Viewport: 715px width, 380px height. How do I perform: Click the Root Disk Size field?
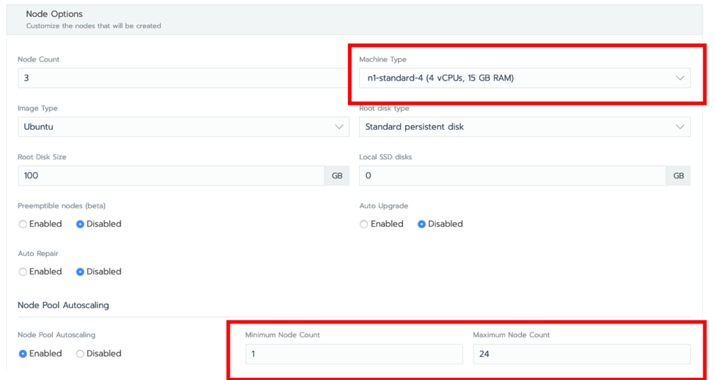click(x=172, y=175)
